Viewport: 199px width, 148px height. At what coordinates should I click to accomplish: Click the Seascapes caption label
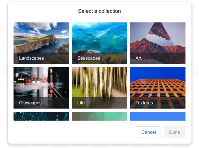coord(88,58)
